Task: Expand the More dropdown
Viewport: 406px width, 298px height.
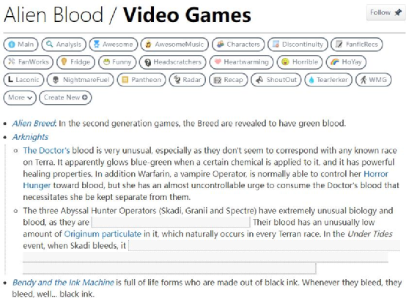Action: tap(20, 97)
